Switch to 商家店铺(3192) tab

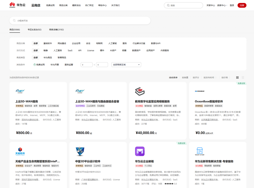pyautogui.click(x=56, y=30)
